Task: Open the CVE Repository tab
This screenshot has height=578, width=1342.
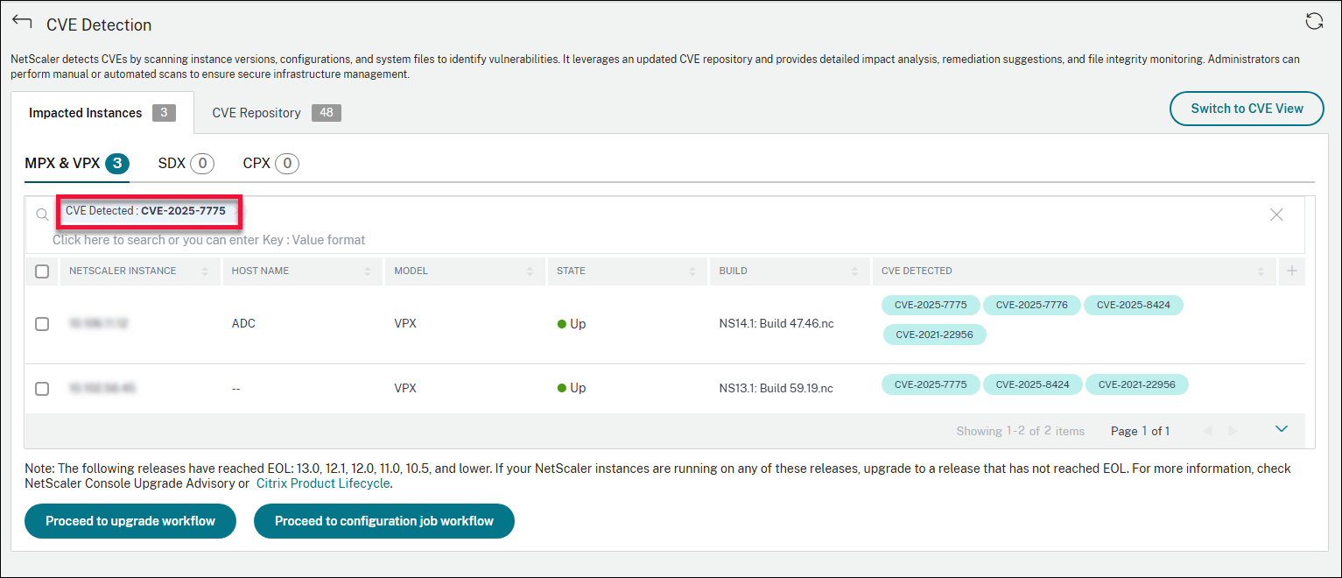Action: (277, 113)
